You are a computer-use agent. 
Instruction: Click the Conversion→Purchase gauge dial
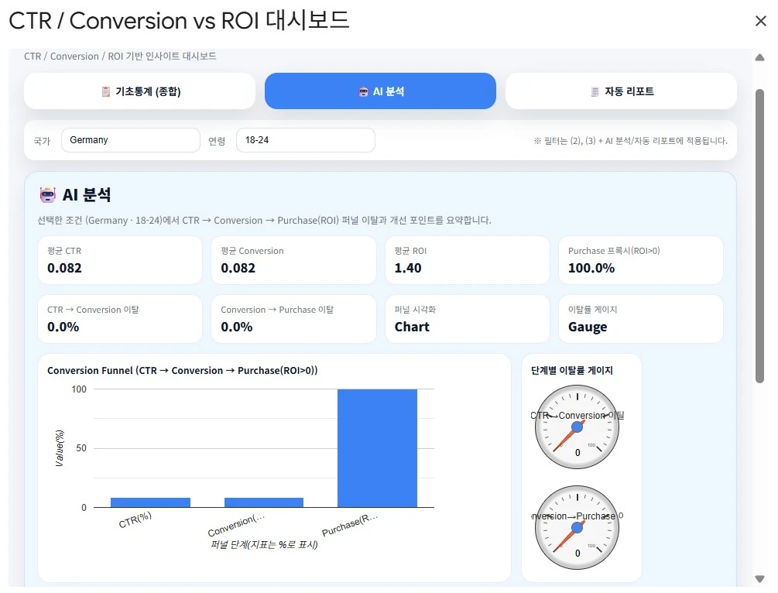(x=577, y=527)
